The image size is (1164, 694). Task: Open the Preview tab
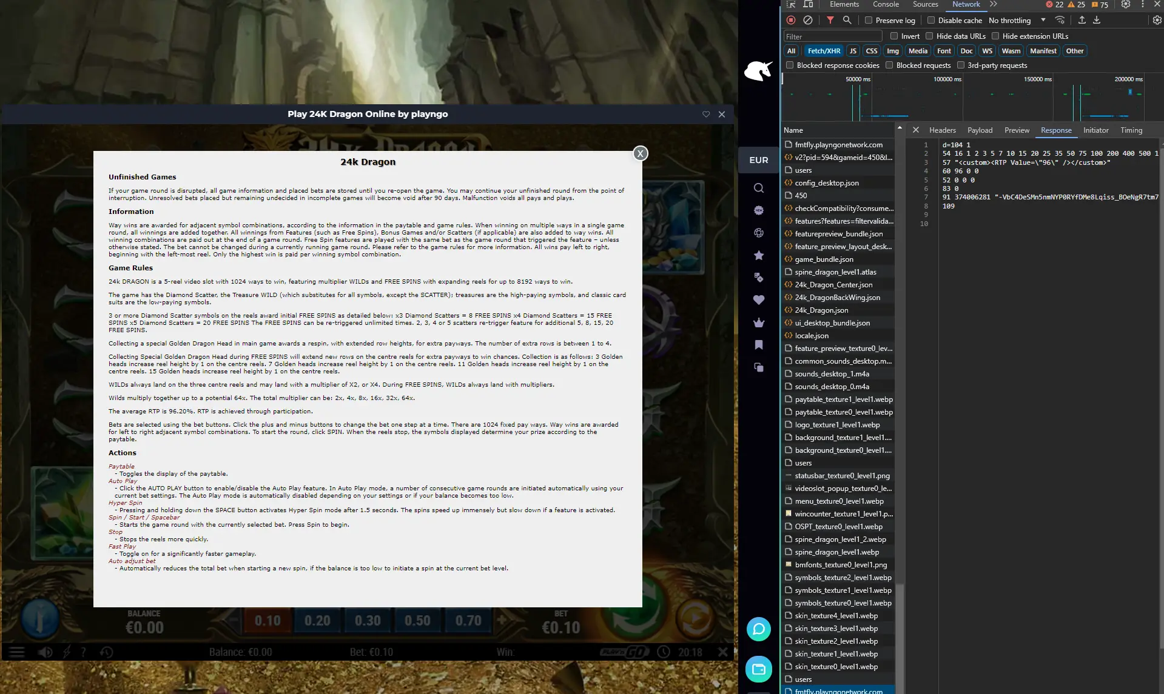coord(1017,130)
